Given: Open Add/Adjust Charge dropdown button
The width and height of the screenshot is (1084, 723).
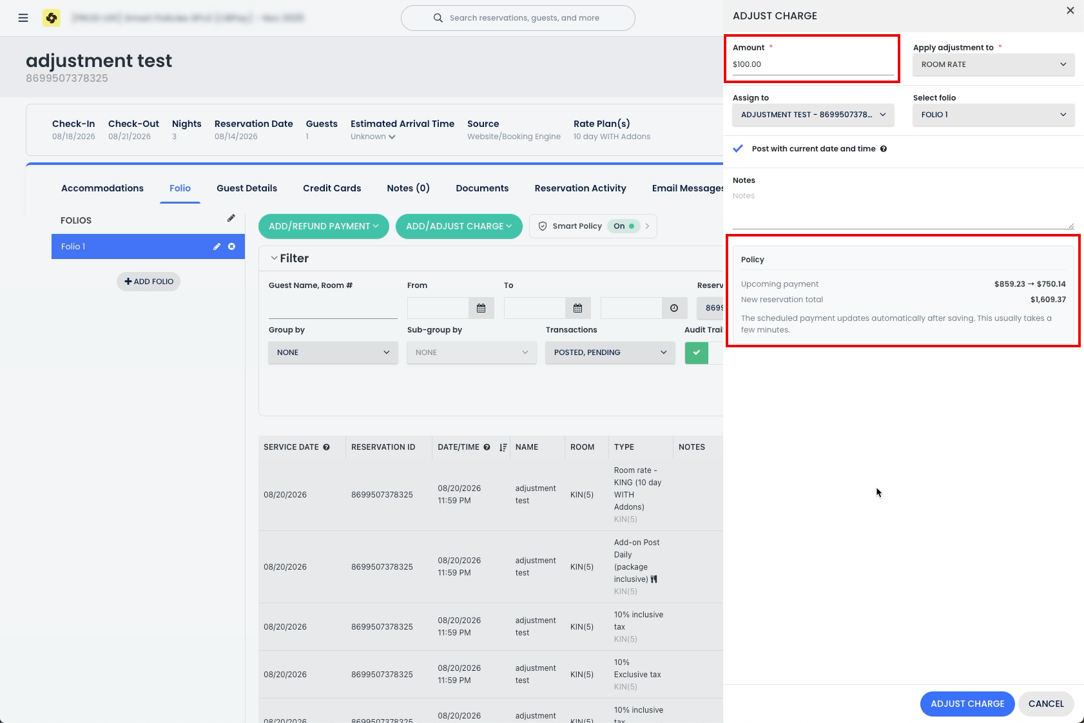Looking at the screenshot, I should 459,226.
